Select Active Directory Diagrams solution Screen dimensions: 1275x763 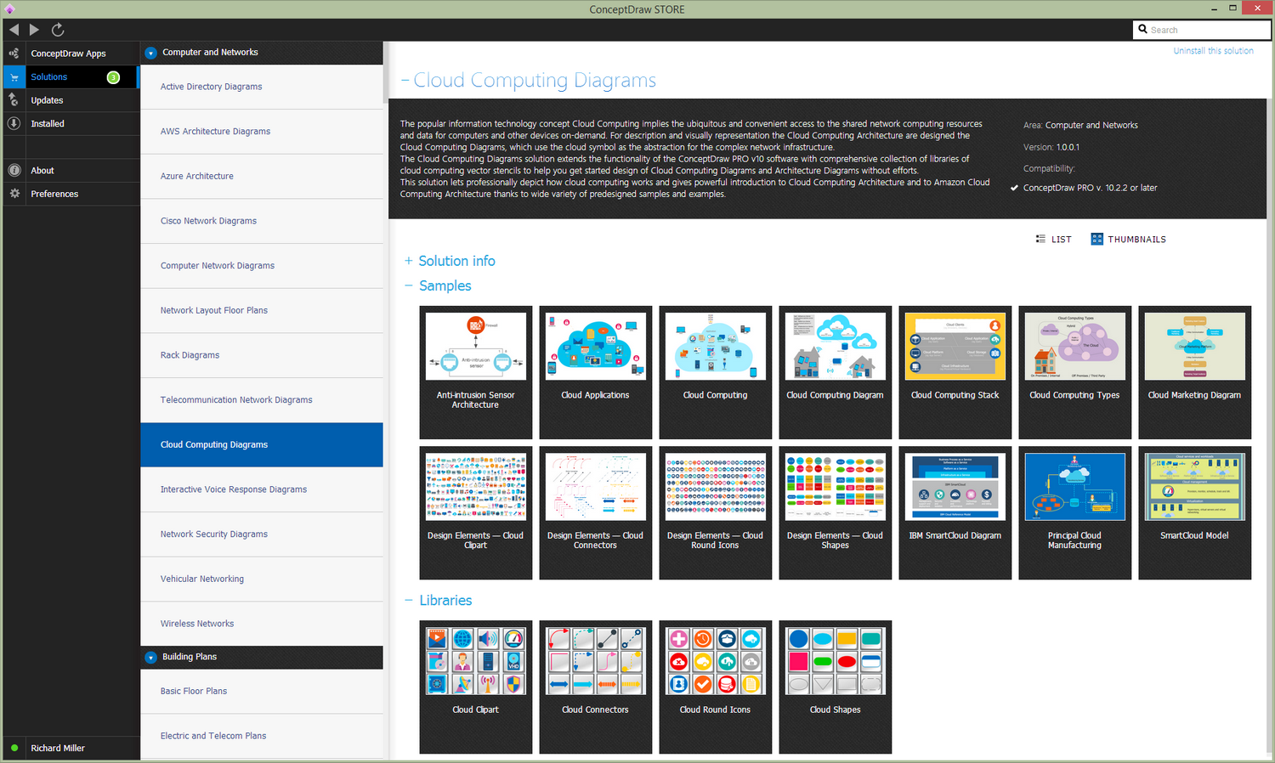click(262, 87)
